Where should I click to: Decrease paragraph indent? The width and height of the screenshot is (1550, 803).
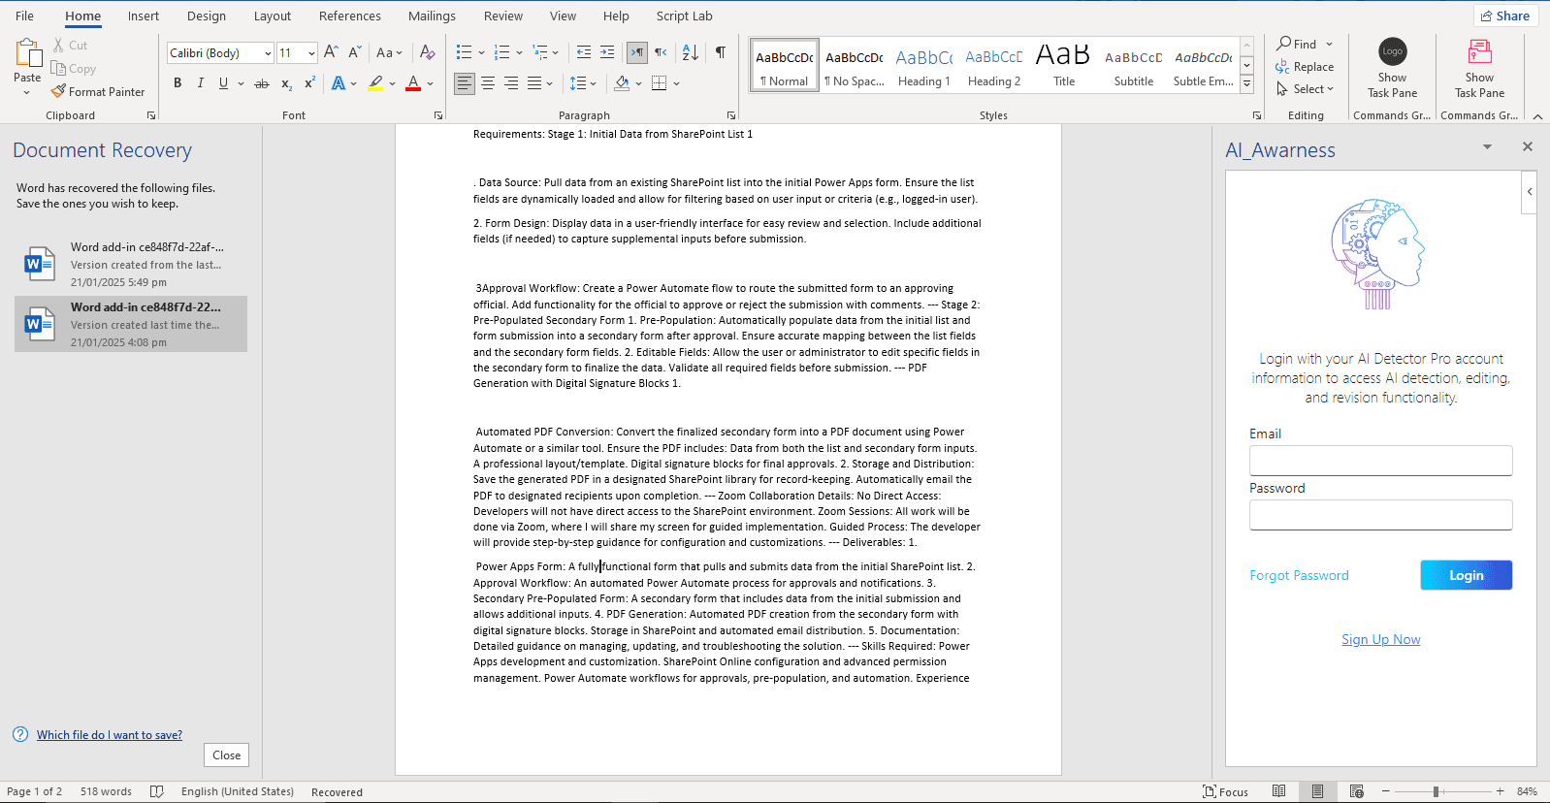tap(584, 52)
